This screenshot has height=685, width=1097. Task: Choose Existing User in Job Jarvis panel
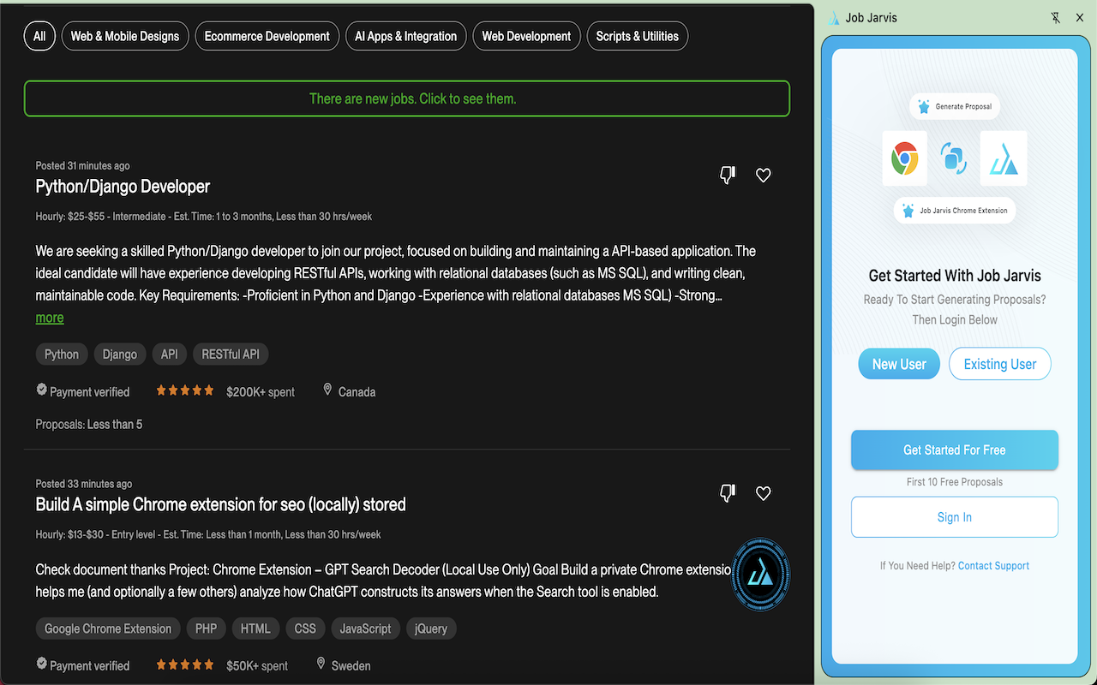tap(1000, 364)
